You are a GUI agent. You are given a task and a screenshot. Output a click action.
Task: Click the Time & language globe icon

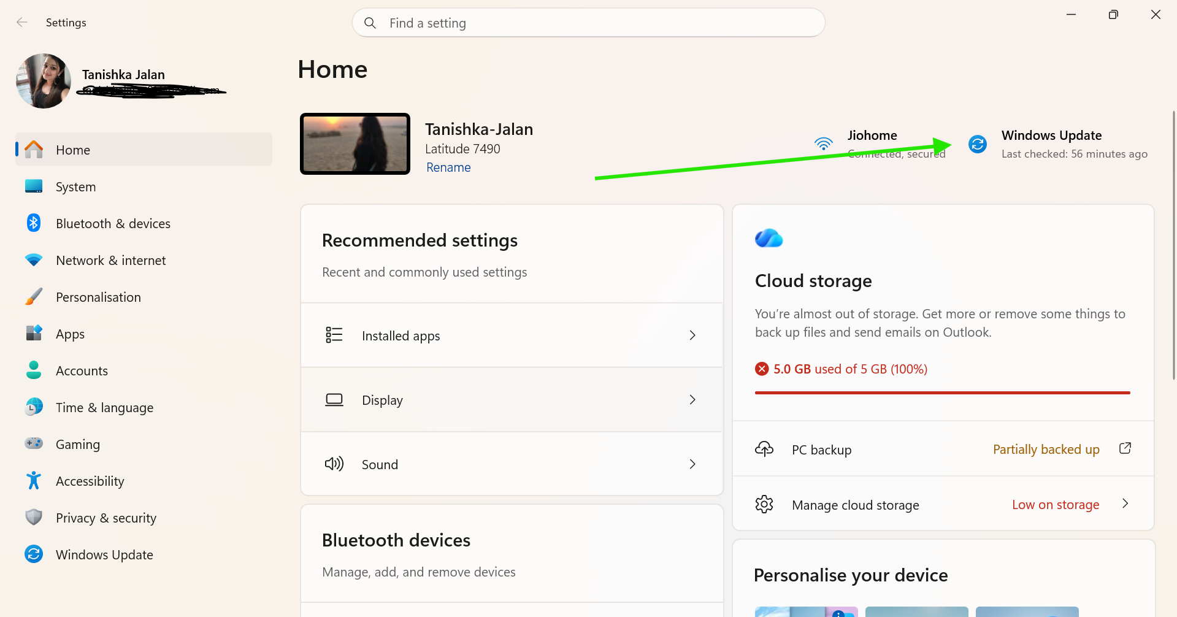pos(34,407)
